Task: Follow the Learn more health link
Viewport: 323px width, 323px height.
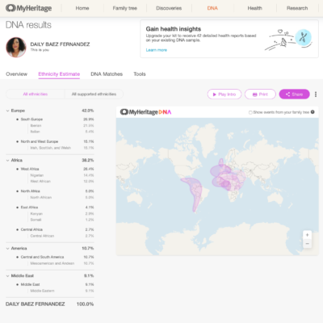Action: pos(157,50)
